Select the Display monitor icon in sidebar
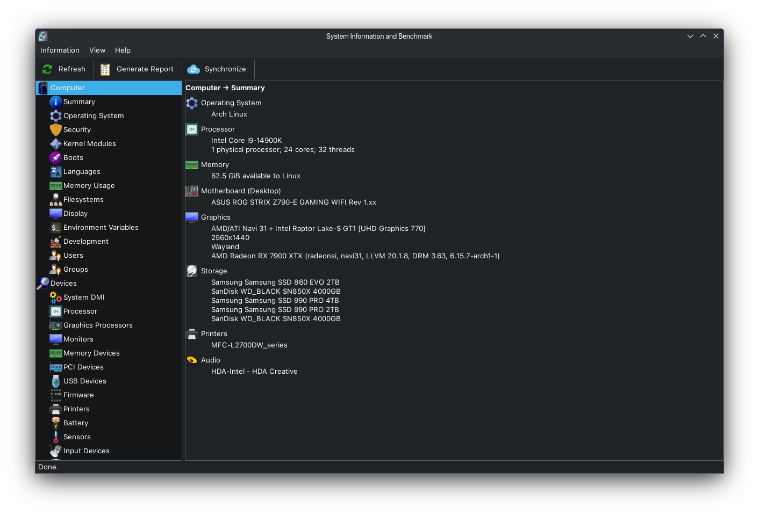The image size is (759, 515). click(55, 213)
